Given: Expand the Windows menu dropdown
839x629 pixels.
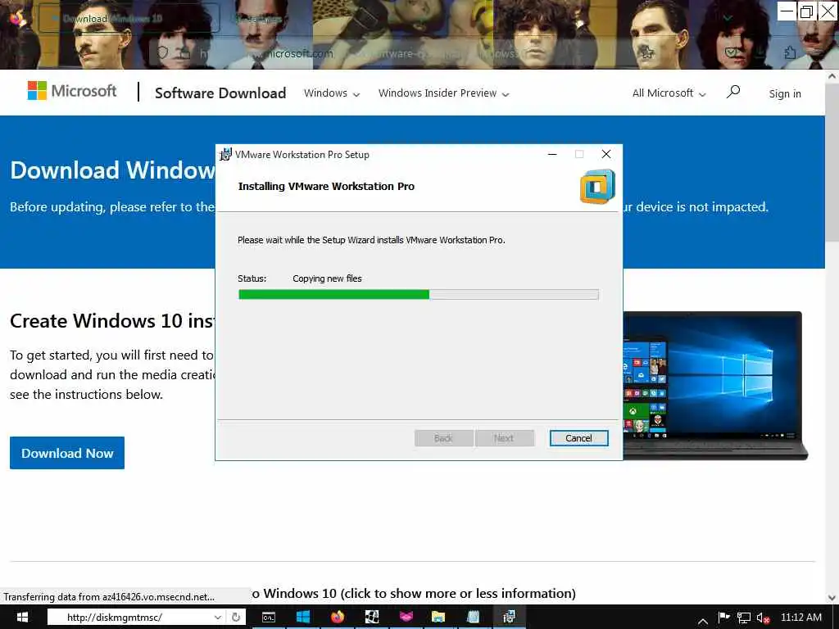Looking at the screenshot, I should (x=332, y=93).
